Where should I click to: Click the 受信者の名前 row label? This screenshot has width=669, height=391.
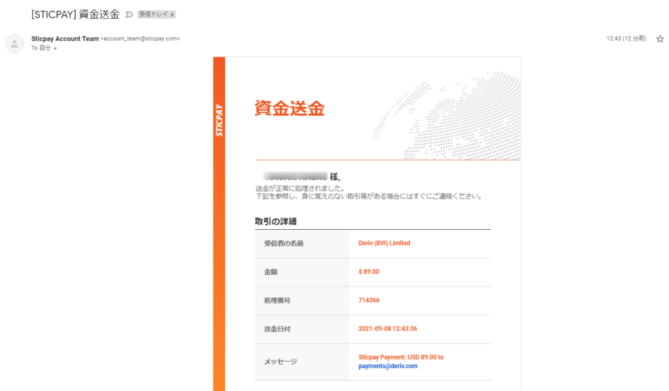tap(284, 243)
